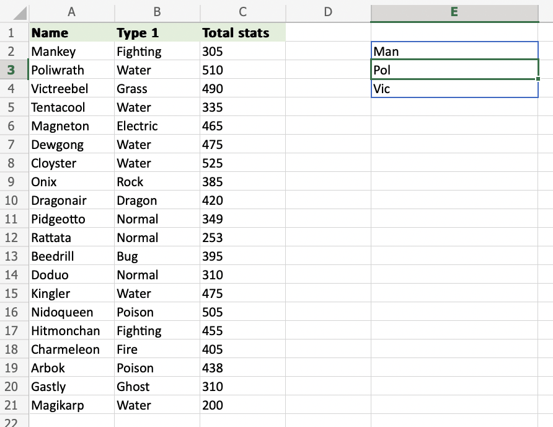The image size is (553, 427).
Task: Click the cell containing "Magikarp"
Action: click(71, 405)
